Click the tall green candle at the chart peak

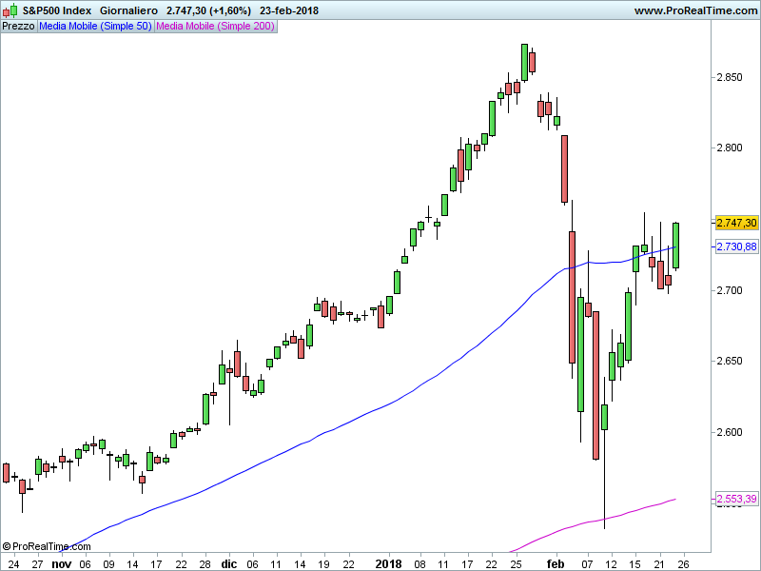524,62
